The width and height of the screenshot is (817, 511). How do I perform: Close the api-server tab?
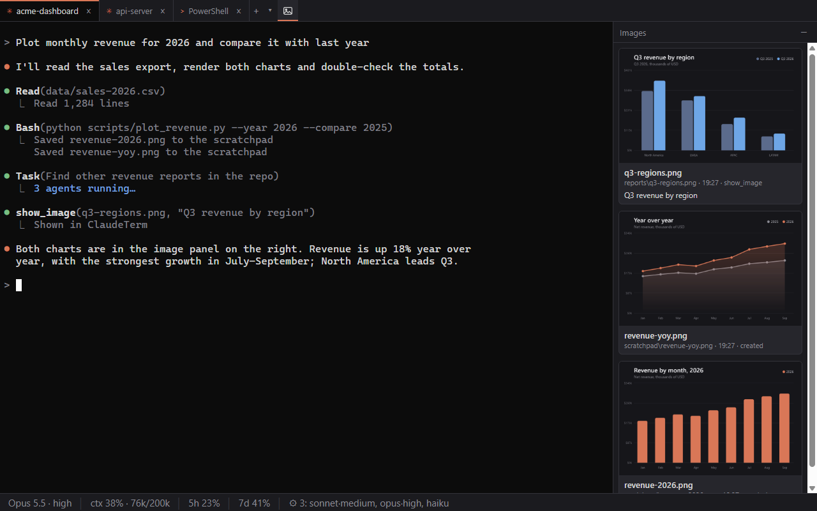coord(163,11)
